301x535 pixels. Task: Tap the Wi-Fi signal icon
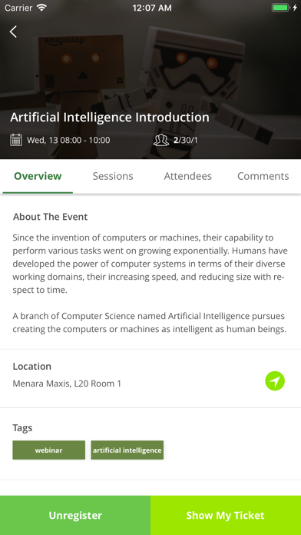[41, 8]
